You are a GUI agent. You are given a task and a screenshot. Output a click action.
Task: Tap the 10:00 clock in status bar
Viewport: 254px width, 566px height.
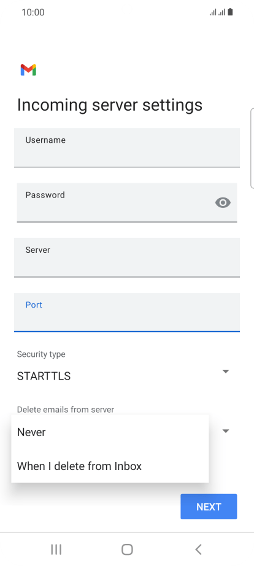pos(33,12)
